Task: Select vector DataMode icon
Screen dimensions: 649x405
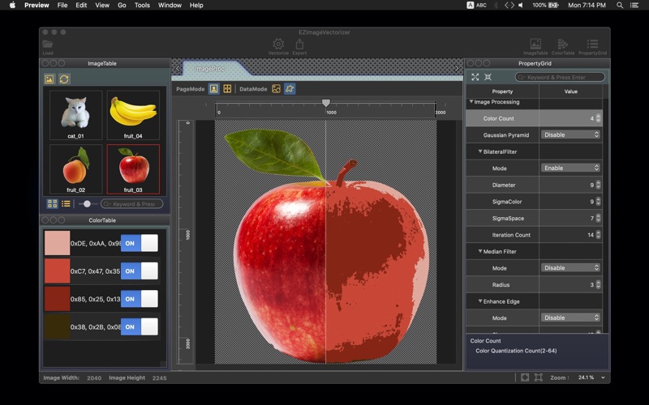Action: (x=290, y=89)
